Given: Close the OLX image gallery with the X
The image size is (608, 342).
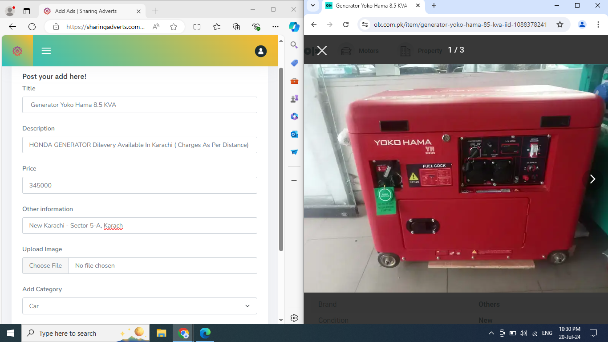Looking at the screenshot, I should tap(322, 50).
